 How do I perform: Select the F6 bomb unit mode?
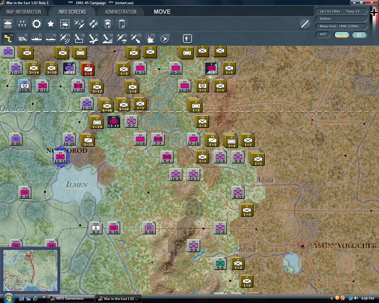[79, 38]
